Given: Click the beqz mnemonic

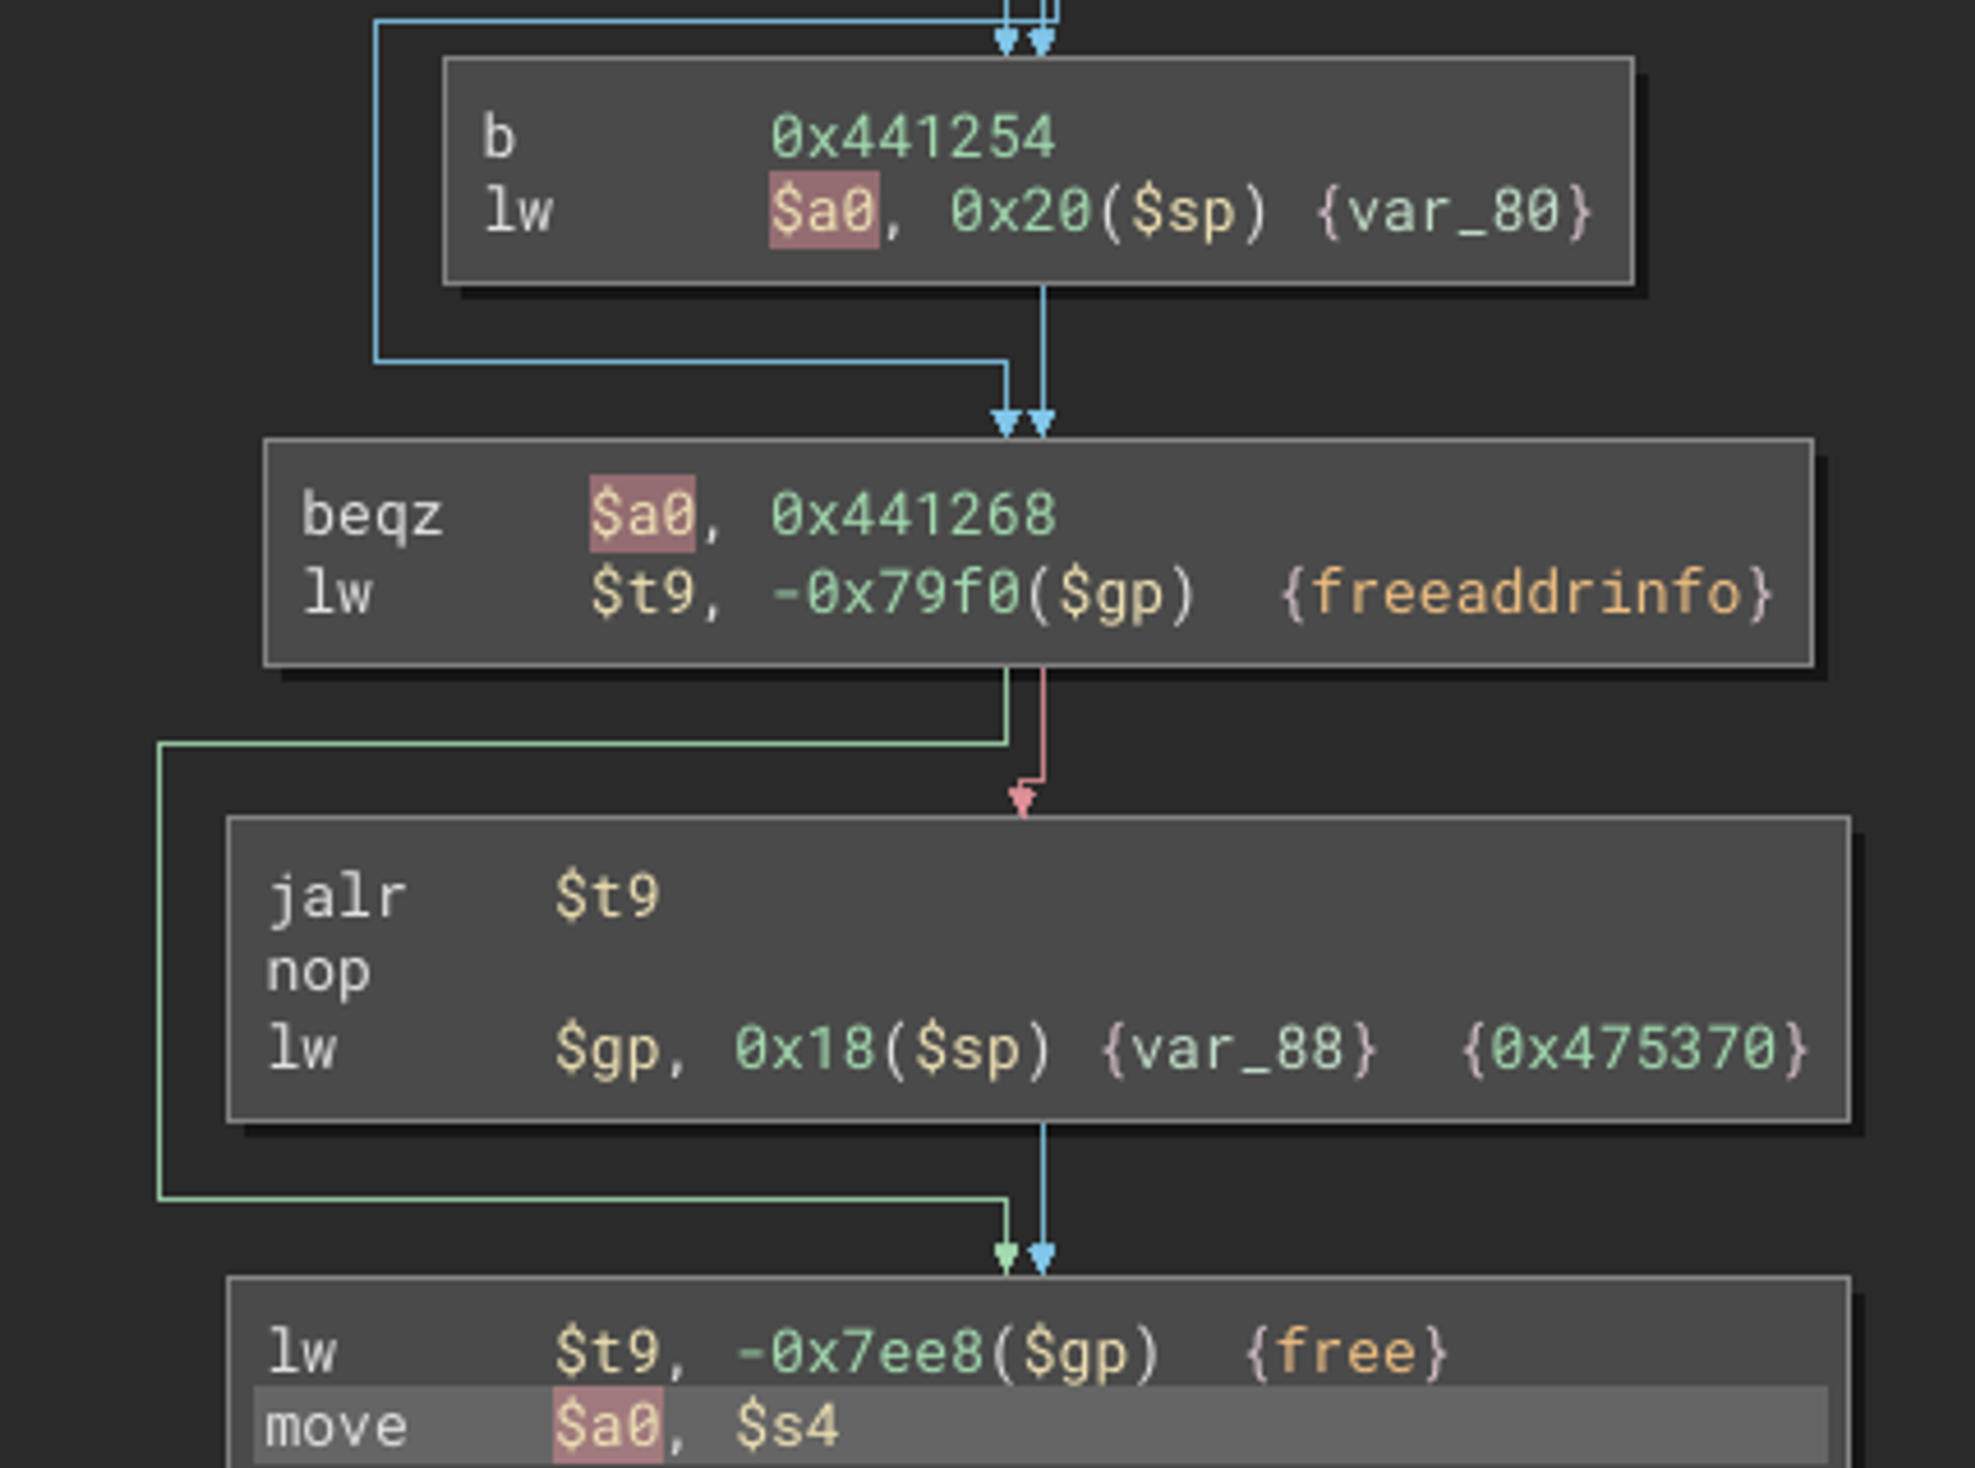Looking at the screenshot, I should [371, 515].
